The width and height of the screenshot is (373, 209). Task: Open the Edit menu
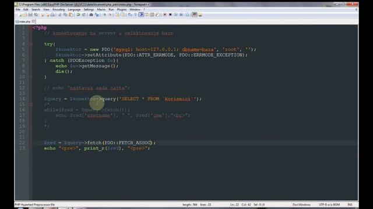click(x=26, y=9)
